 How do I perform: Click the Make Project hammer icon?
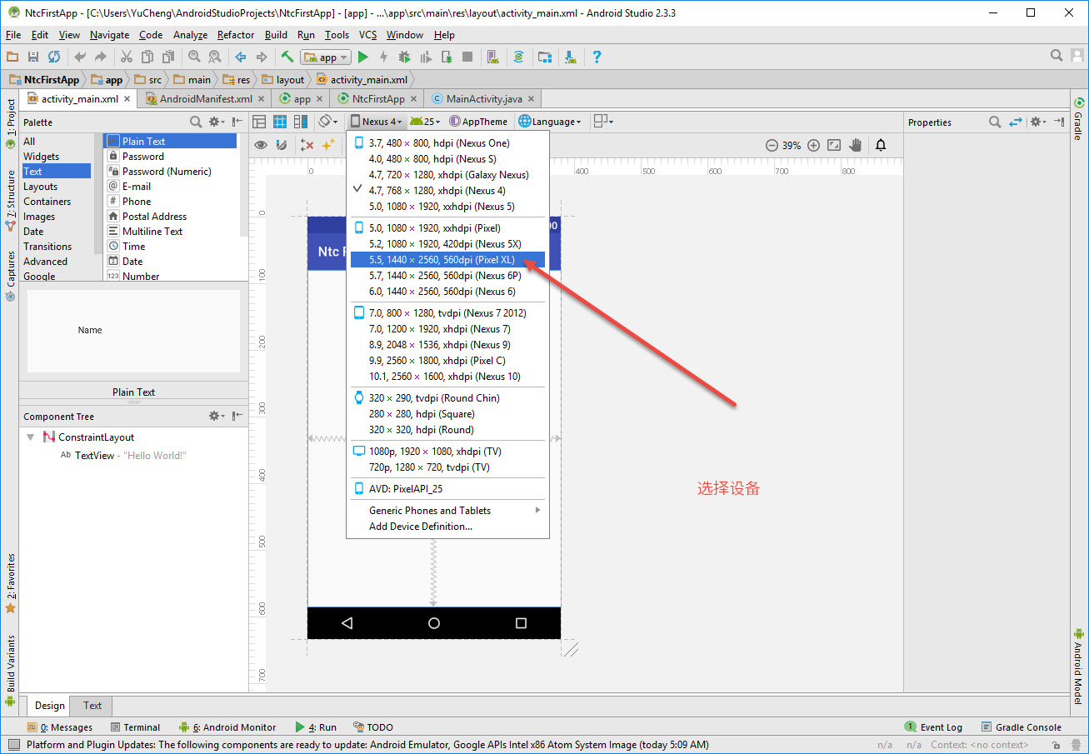287,57
